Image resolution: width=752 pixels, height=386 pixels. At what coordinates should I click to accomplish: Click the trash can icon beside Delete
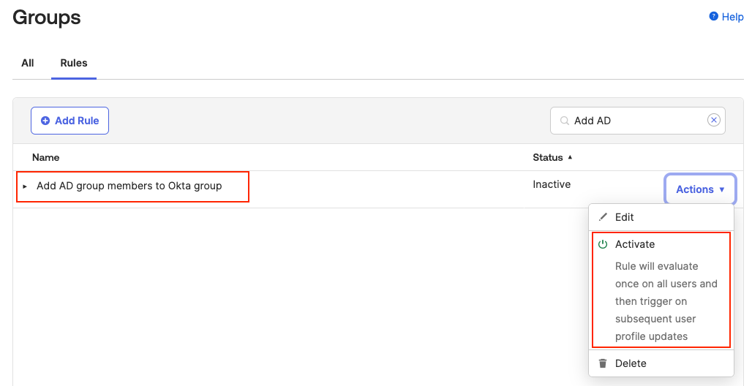tap(603, 363)
